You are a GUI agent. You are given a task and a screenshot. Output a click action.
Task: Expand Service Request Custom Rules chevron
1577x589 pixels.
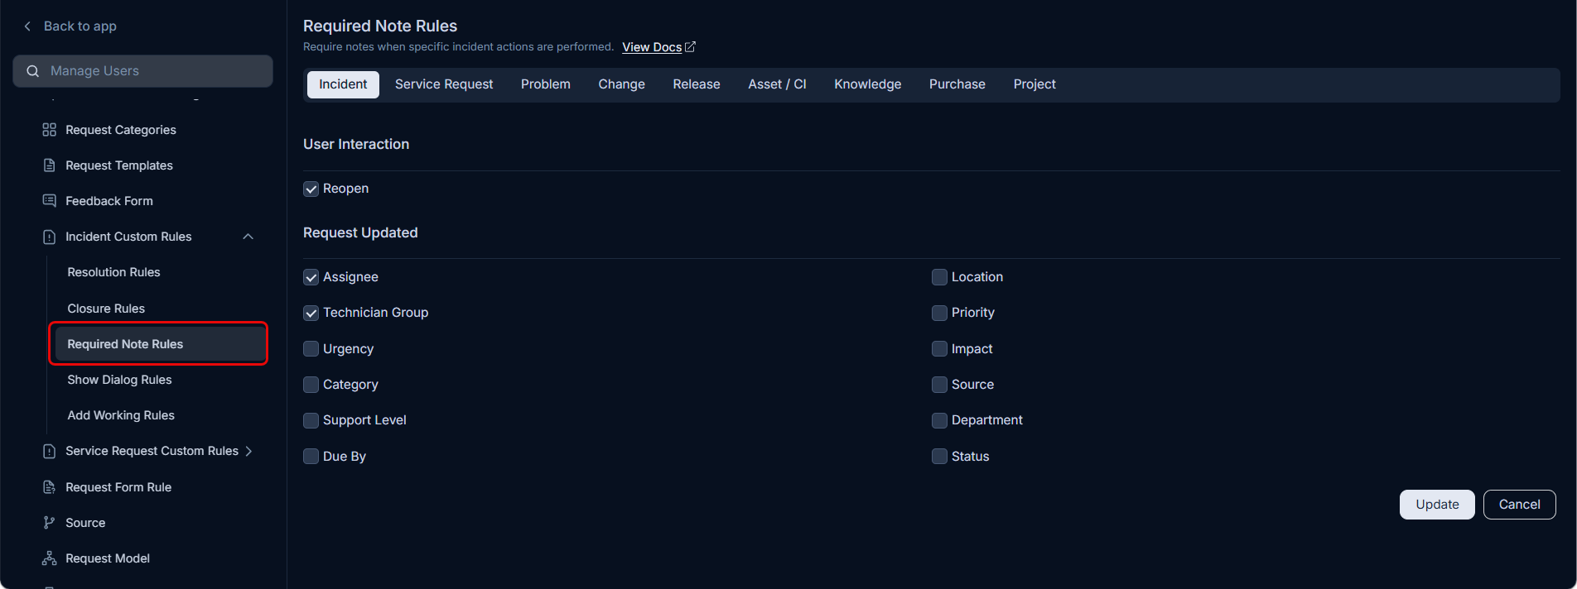click(248, 451)
